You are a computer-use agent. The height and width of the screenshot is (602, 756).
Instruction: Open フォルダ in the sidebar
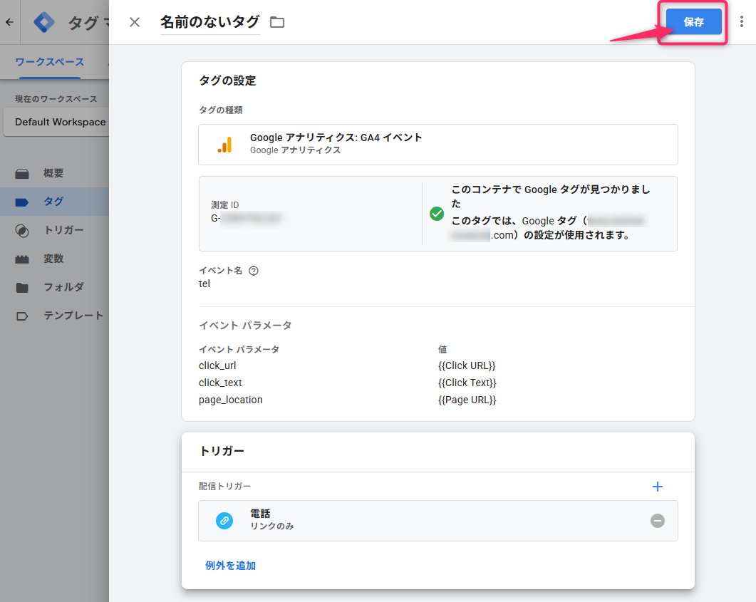63,287
